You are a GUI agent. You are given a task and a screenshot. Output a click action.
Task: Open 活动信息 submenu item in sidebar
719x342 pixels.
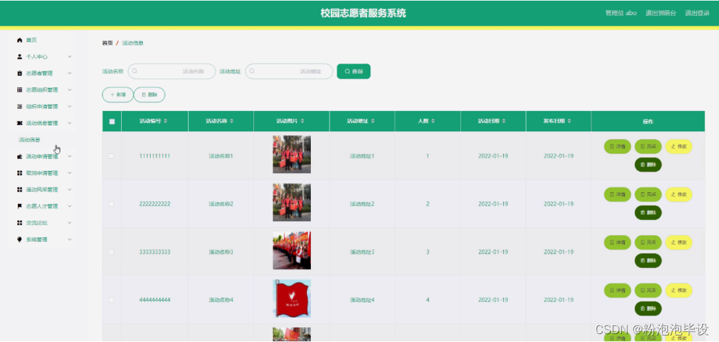click(x=29, y=139)
